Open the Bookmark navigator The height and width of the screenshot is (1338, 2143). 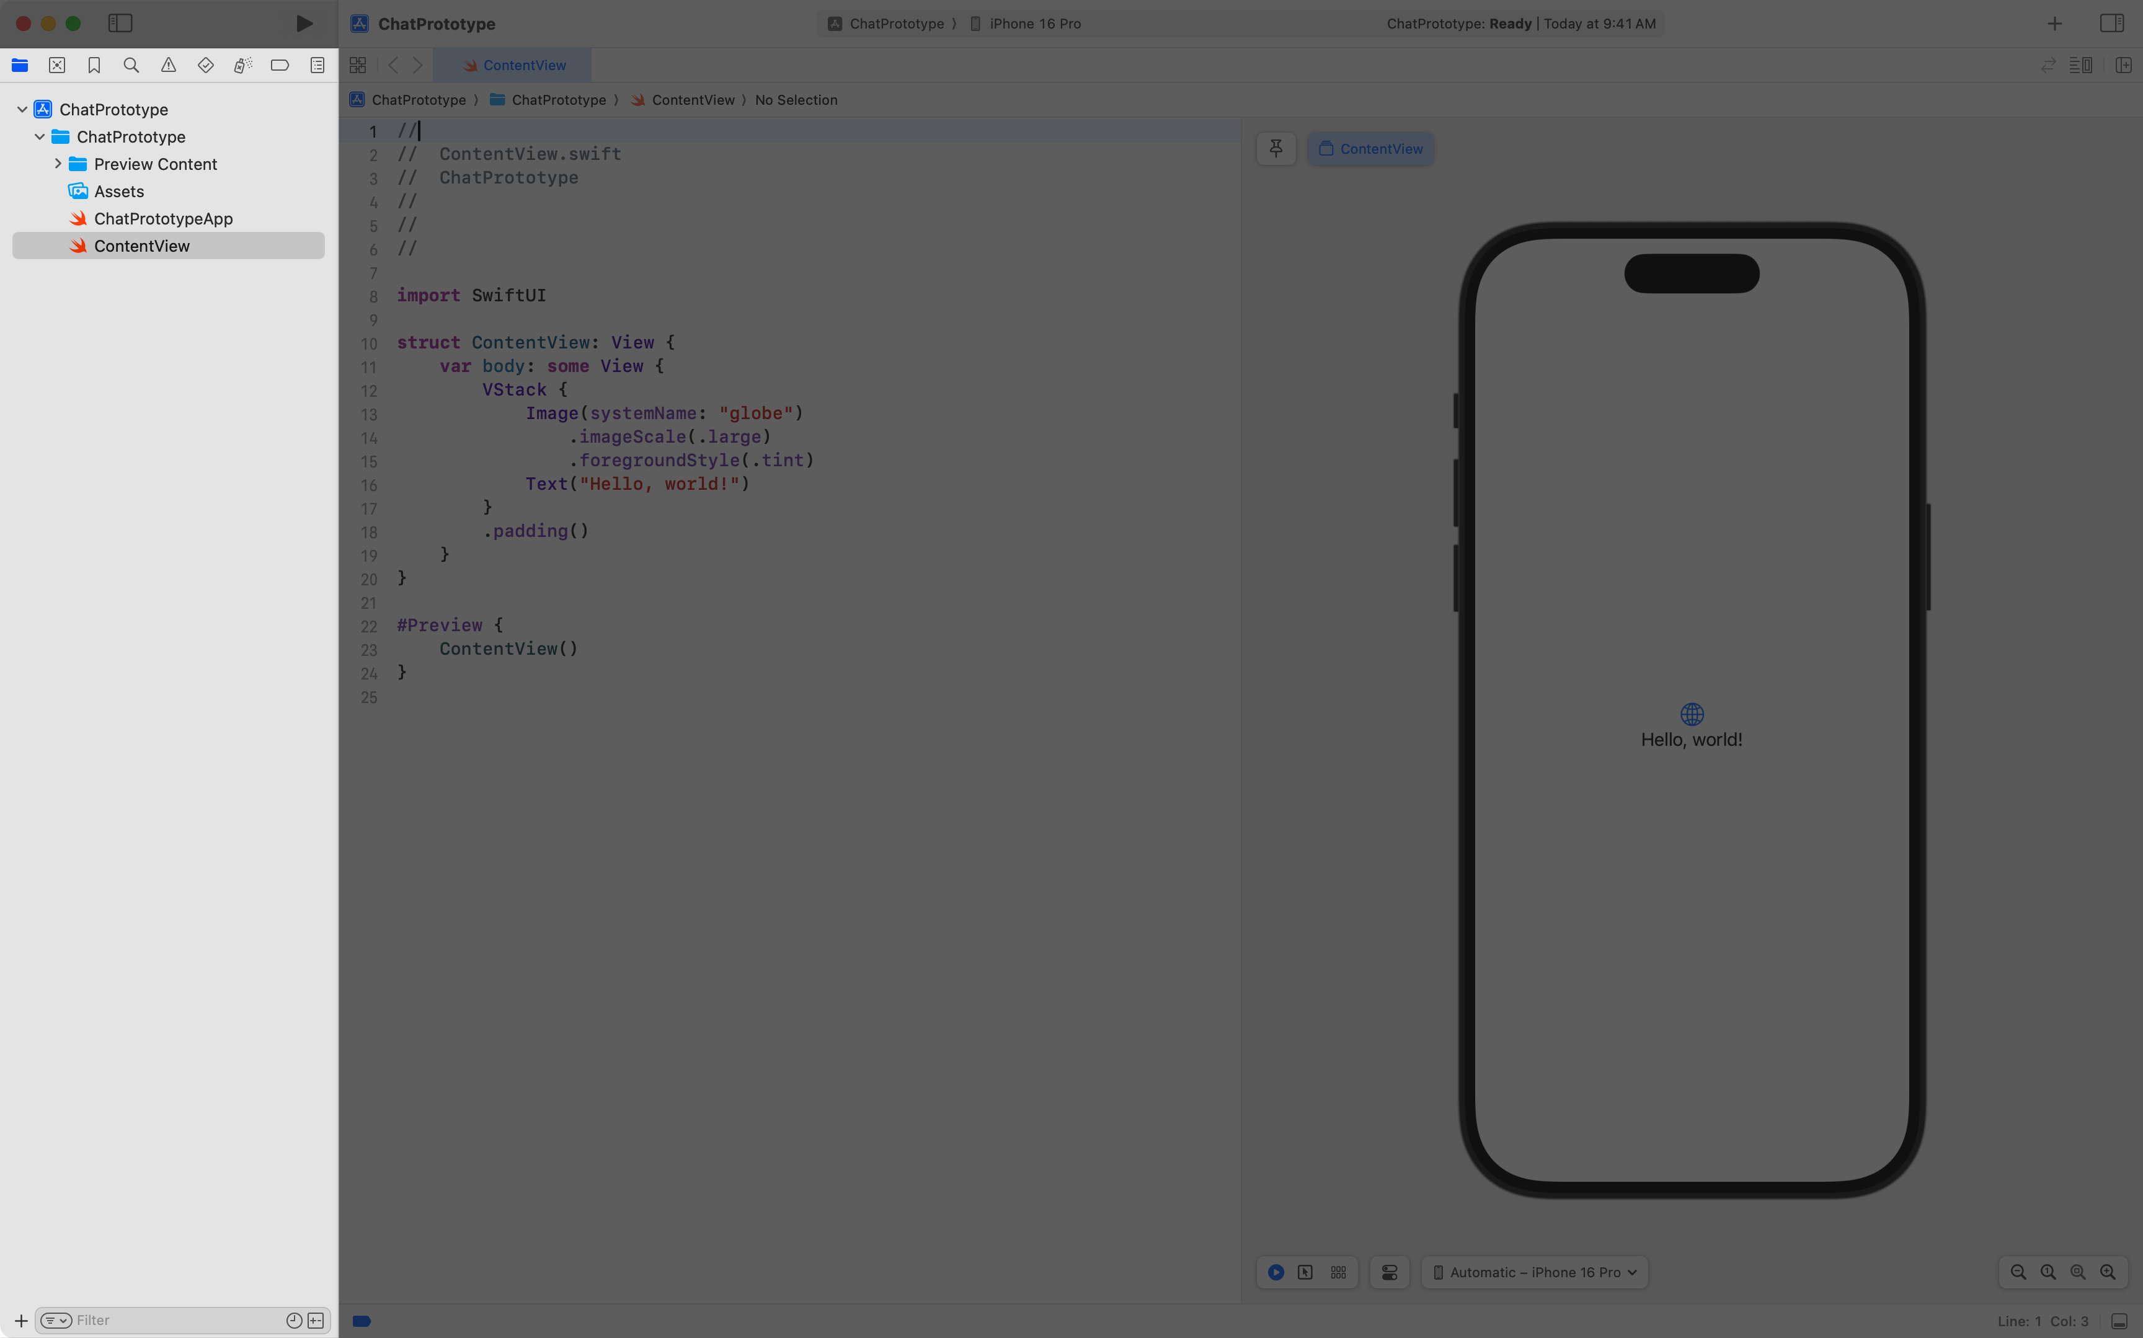tap(94, 64)
